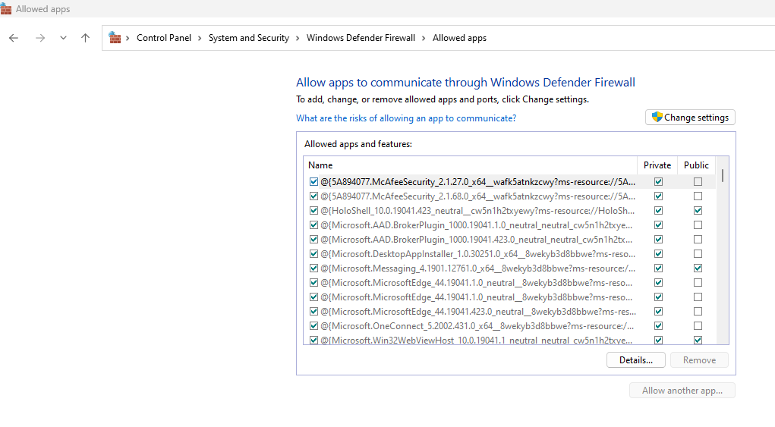Disable Public for HoloShell entry

click(x=698, y=210)
